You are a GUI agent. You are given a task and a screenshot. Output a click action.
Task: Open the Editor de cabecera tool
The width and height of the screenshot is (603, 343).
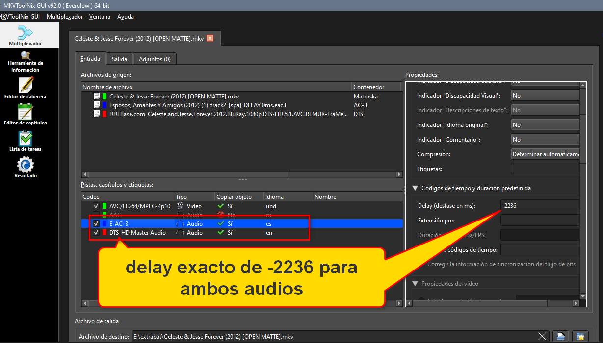[26, 88]
